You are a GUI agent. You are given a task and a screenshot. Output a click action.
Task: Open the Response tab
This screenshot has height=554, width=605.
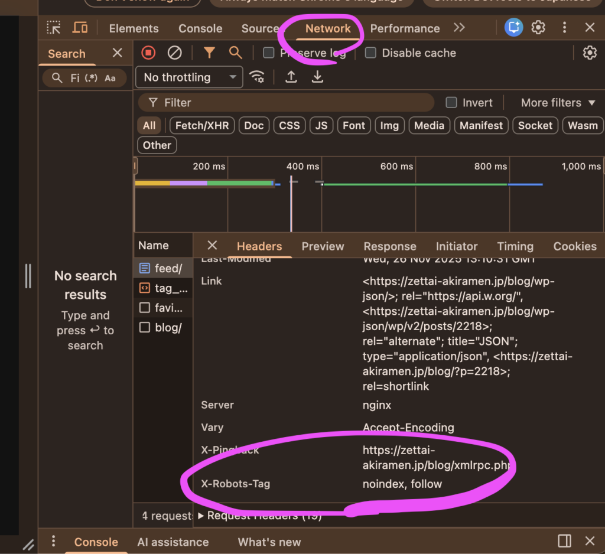389,246
